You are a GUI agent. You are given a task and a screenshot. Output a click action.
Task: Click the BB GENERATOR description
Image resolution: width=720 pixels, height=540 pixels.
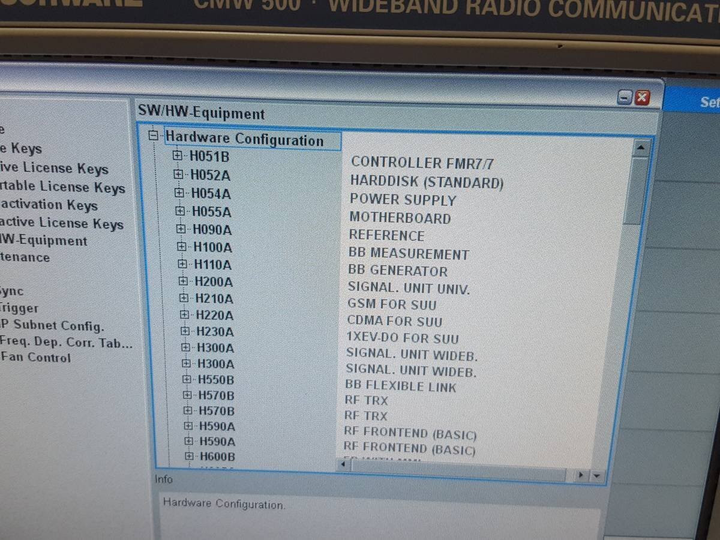click(398, 271)
